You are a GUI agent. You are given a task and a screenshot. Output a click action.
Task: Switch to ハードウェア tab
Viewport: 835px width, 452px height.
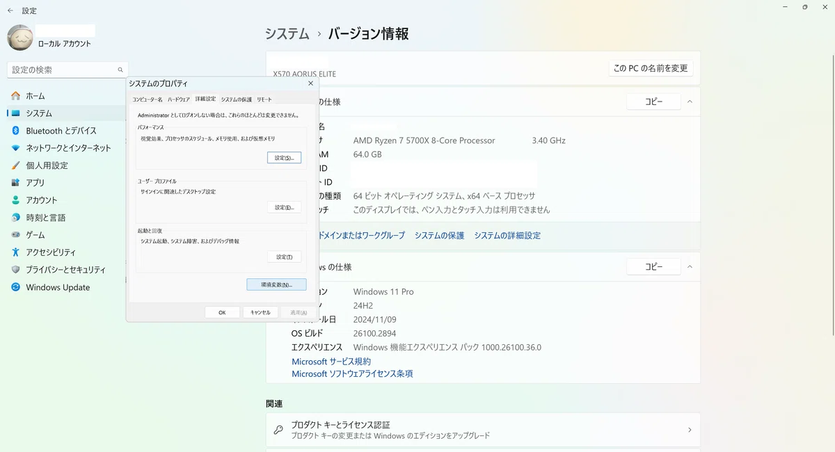[x=179, y=99]
